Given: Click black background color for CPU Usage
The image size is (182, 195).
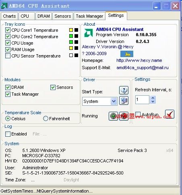Looking at the screenshot, I should click(x=77, y=42).
